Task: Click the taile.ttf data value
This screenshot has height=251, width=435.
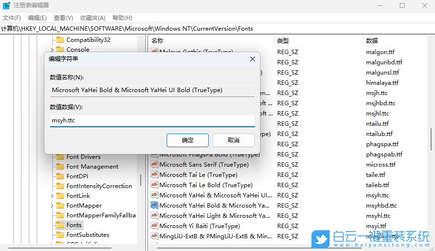Action: pyautogui.click(x=376, y=174)
